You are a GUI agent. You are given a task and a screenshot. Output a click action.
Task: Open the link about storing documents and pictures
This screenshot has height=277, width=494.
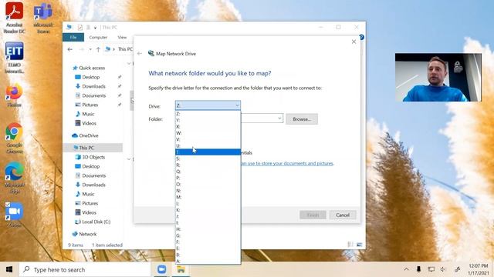click(x=287, y=163)
